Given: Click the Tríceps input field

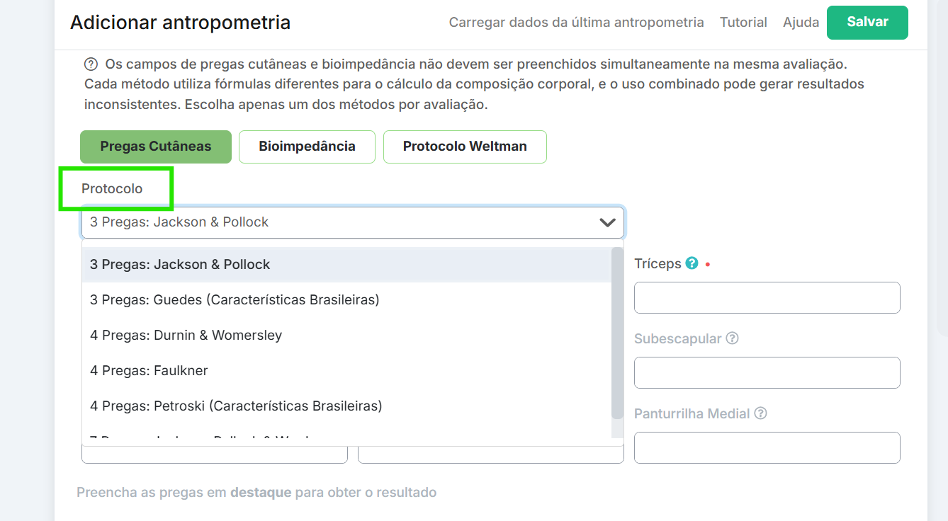Looking at the screenshot, I should [767, 298].
